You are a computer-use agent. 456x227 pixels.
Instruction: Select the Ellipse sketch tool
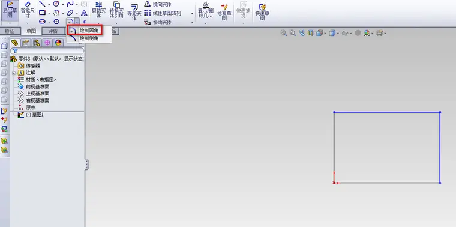click(70, 13)
